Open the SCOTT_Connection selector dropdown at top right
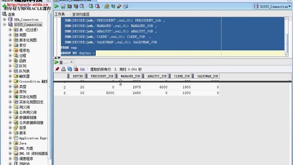The height and width of the screenshot is (165, 293). 273,6
